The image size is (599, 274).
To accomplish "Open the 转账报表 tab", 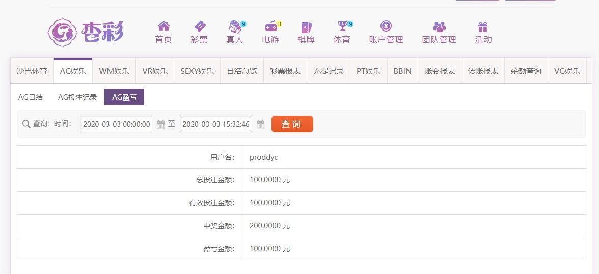I will pyautogui.click(x=483, y=71).
